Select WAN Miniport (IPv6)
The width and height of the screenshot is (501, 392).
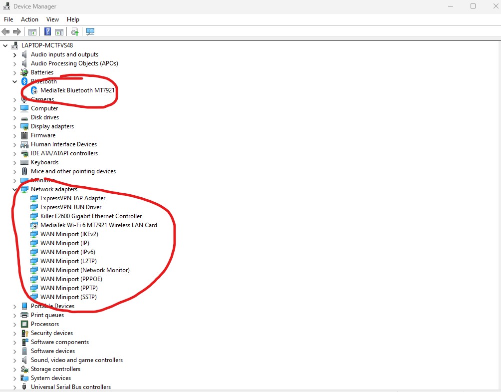[x=68, y=252]
